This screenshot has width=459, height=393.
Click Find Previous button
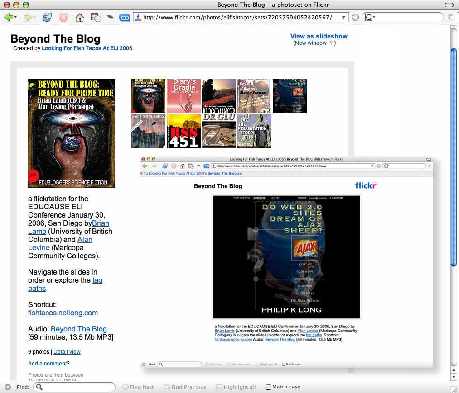coord(185,387)
